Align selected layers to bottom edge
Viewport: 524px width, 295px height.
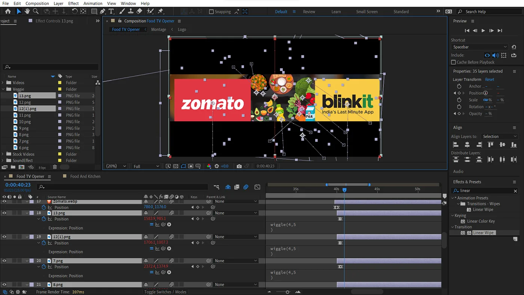[x=514, y=145]
